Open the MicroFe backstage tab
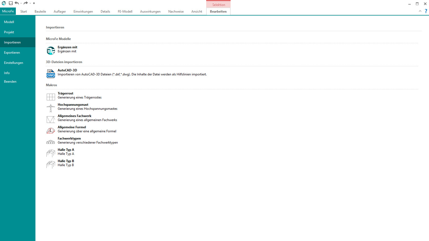429x241 pixels. [8, 11]
